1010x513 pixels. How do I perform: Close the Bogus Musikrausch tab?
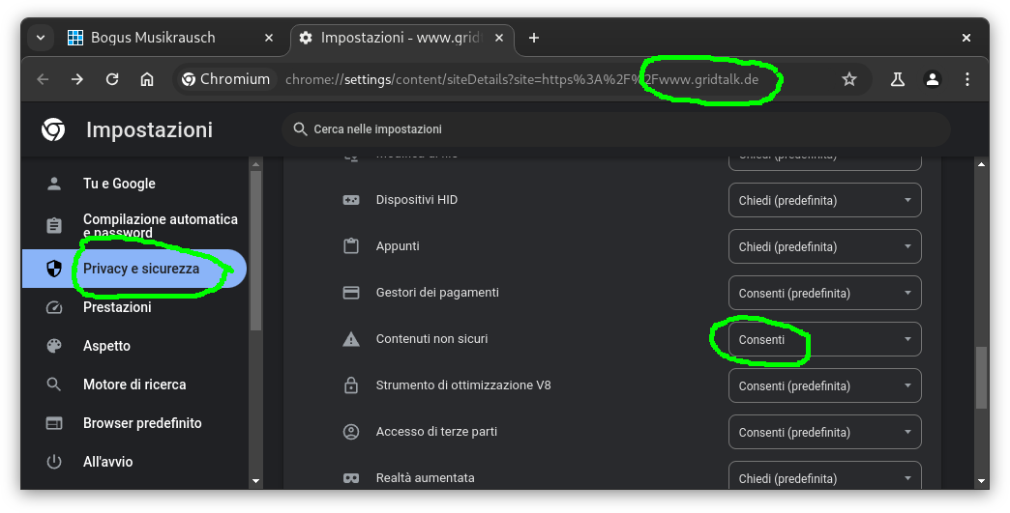(269, 38)
